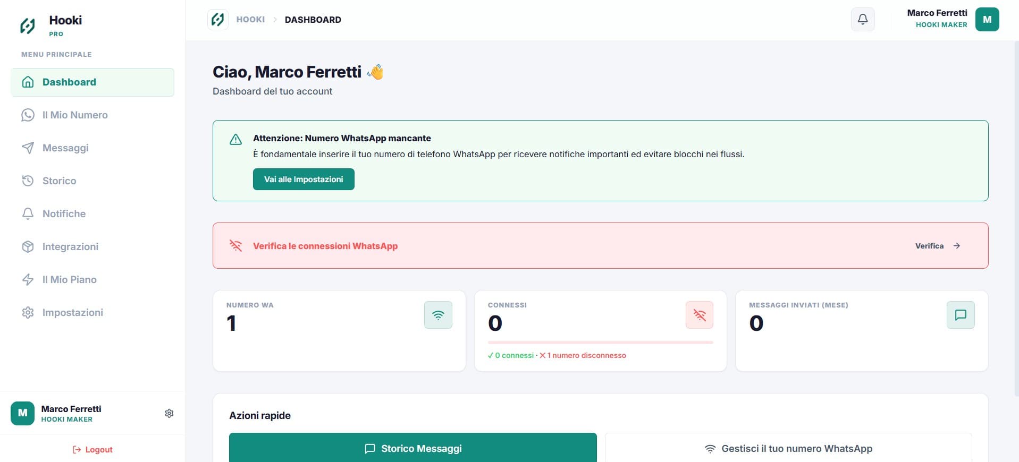Click the pink progress bar in the Connessi card
The height and width of the screenshot is (462, 1019).
pos(601,343)
